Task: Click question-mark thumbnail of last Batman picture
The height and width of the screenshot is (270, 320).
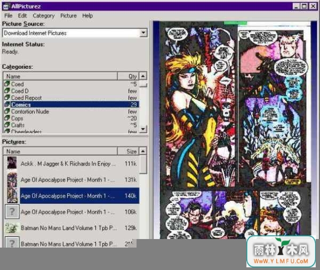Action: coord(12,242)
